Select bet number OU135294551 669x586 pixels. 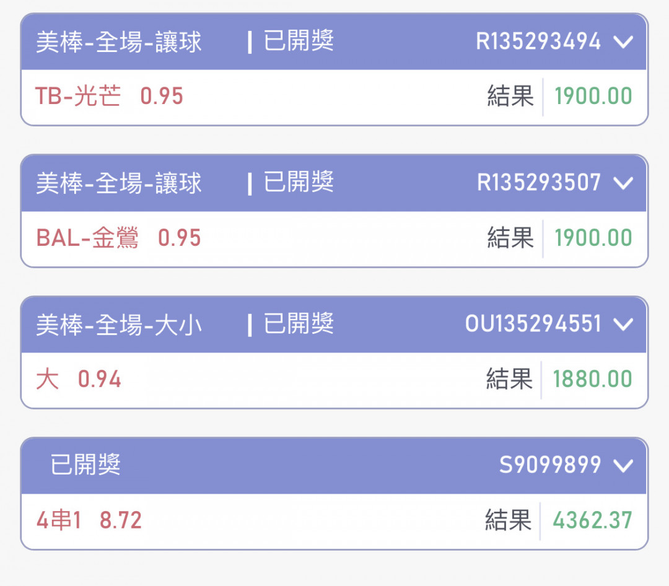click(533, 324)
